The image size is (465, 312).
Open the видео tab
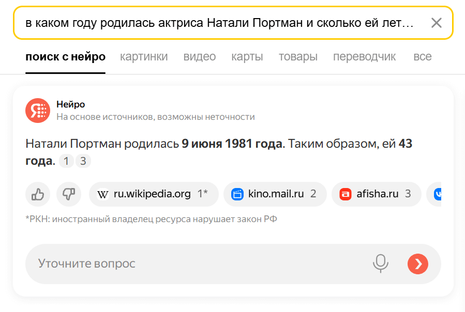[x=199, y=57]
